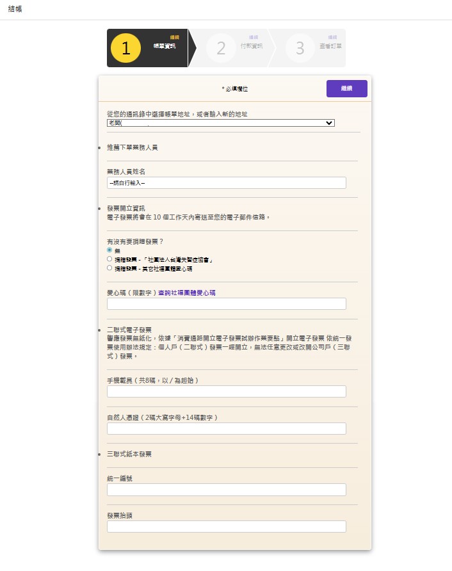Image resolution: width=452 pixels, height=571 pixels.
Task: Click the number 3 step circle
Action: tap(300, 48)
